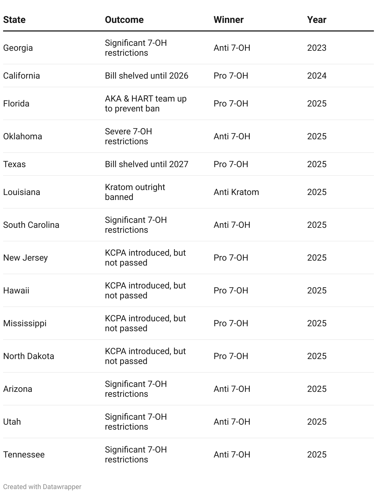This screenshot has width=377, height=494.
Task: Select "Bill shelved until 2027" for Texas
Action: pyautogui.click(x=146, y=164)
